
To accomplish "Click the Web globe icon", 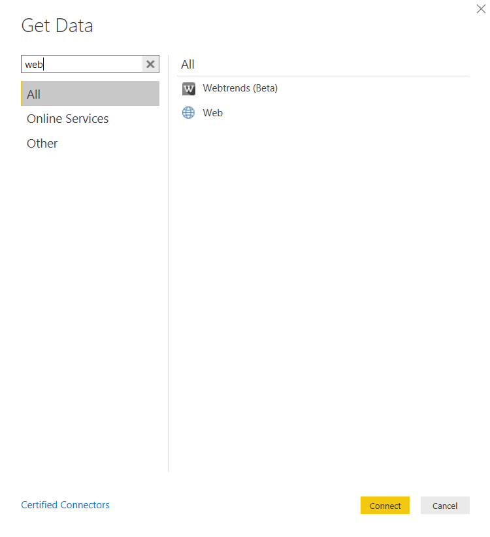I will pyautogui.click(x=188, y=112).
